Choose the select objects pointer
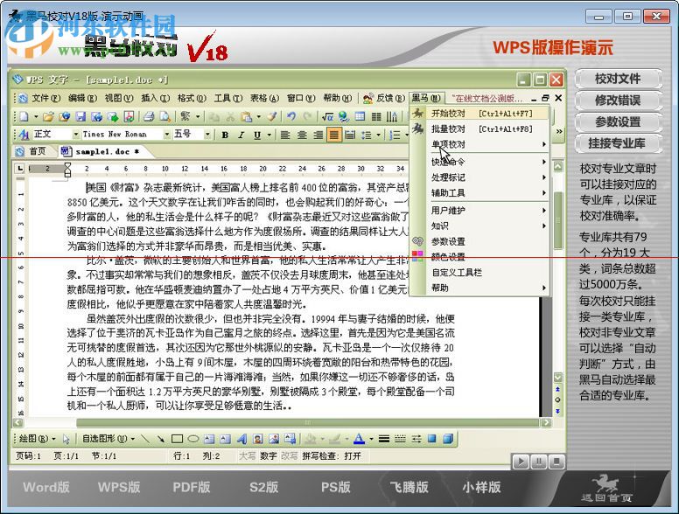The image size is (679, 514). [x=66, y=439]
